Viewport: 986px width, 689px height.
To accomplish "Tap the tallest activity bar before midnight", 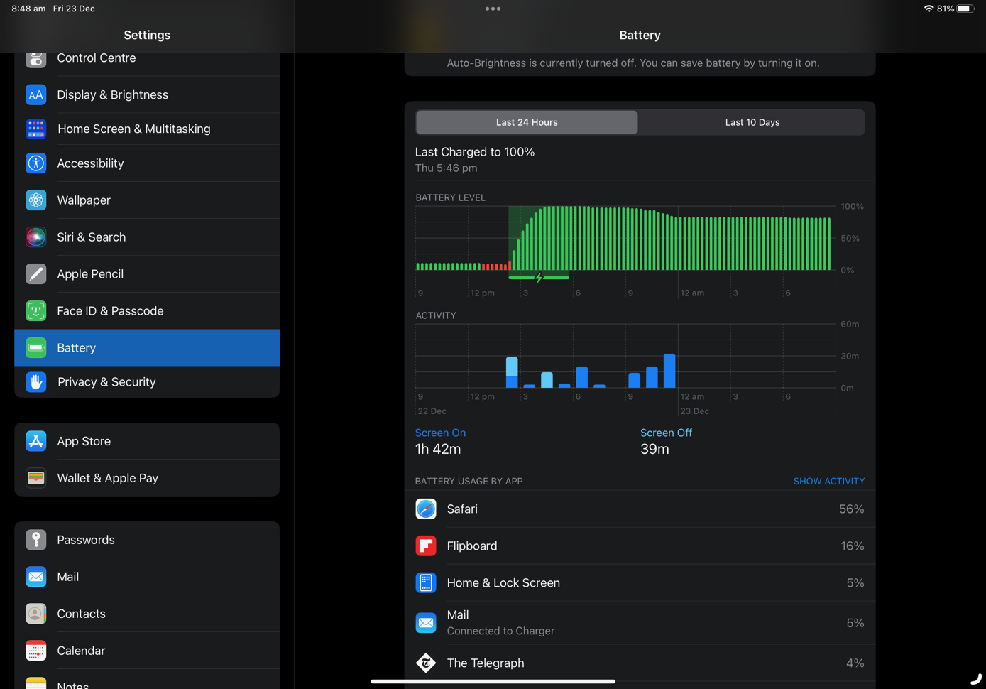I will click(x=669, y=371).
